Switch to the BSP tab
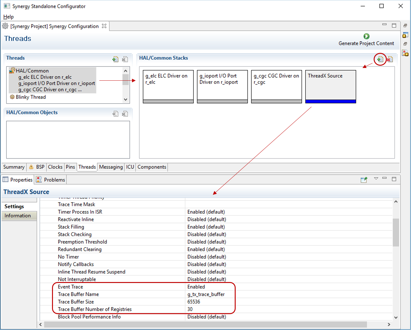 (x=36, y=167)
